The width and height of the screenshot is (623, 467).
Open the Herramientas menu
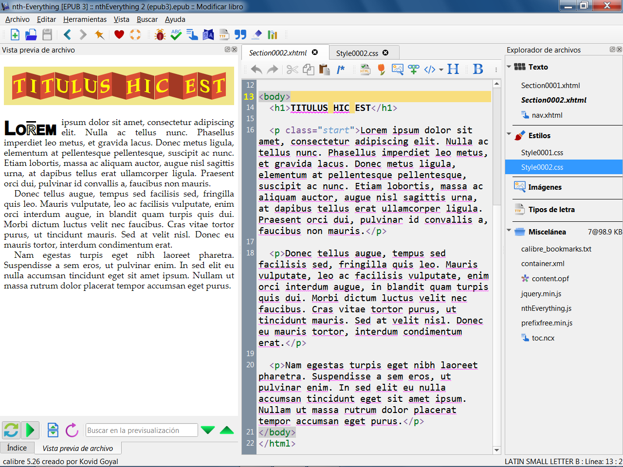pos(85,19)
